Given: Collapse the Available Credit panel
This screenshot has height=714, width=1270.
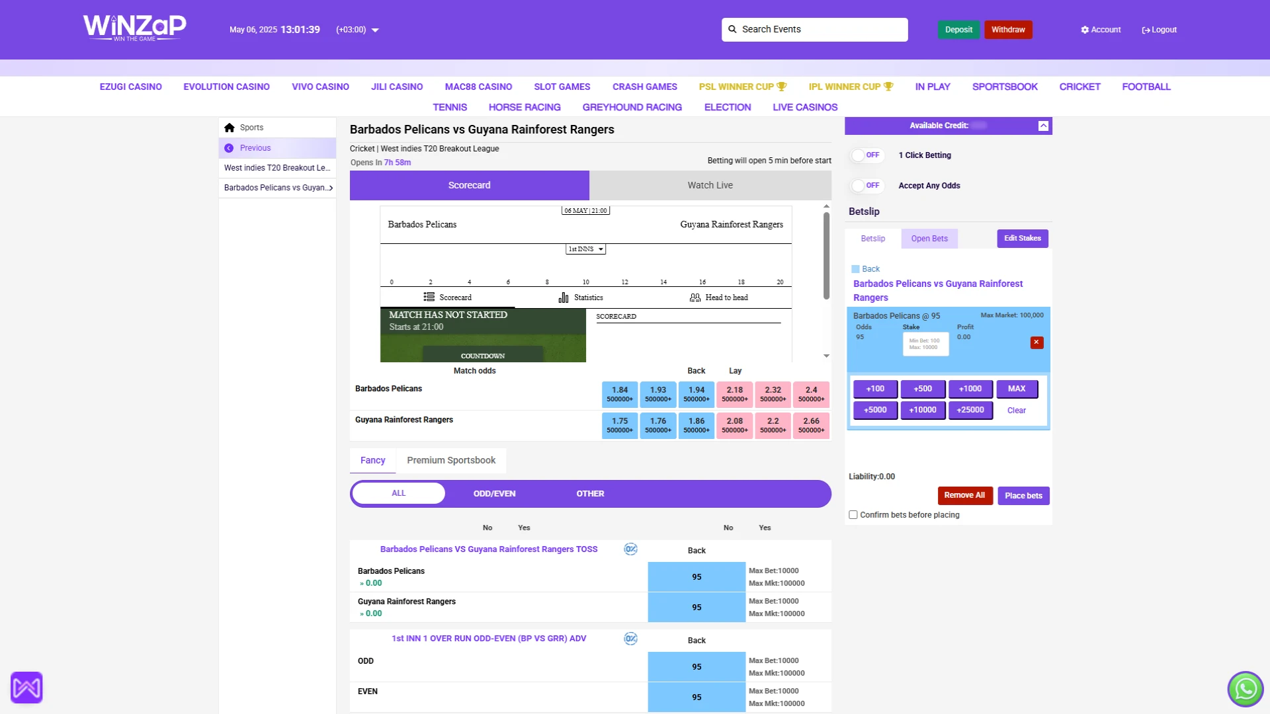Looking at the screenshot, I should 1042,125.
